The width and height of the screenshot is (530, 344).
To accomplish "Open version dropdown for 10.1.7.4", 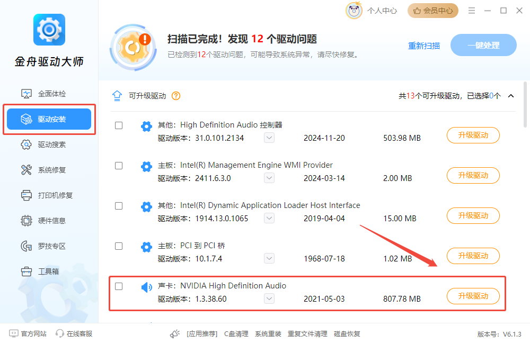I will (x=269, y=258).
